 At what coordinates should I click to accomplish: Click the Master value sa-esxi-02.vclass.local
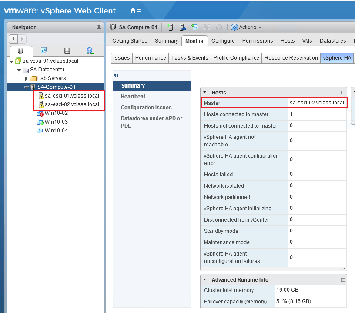point(317,103)
